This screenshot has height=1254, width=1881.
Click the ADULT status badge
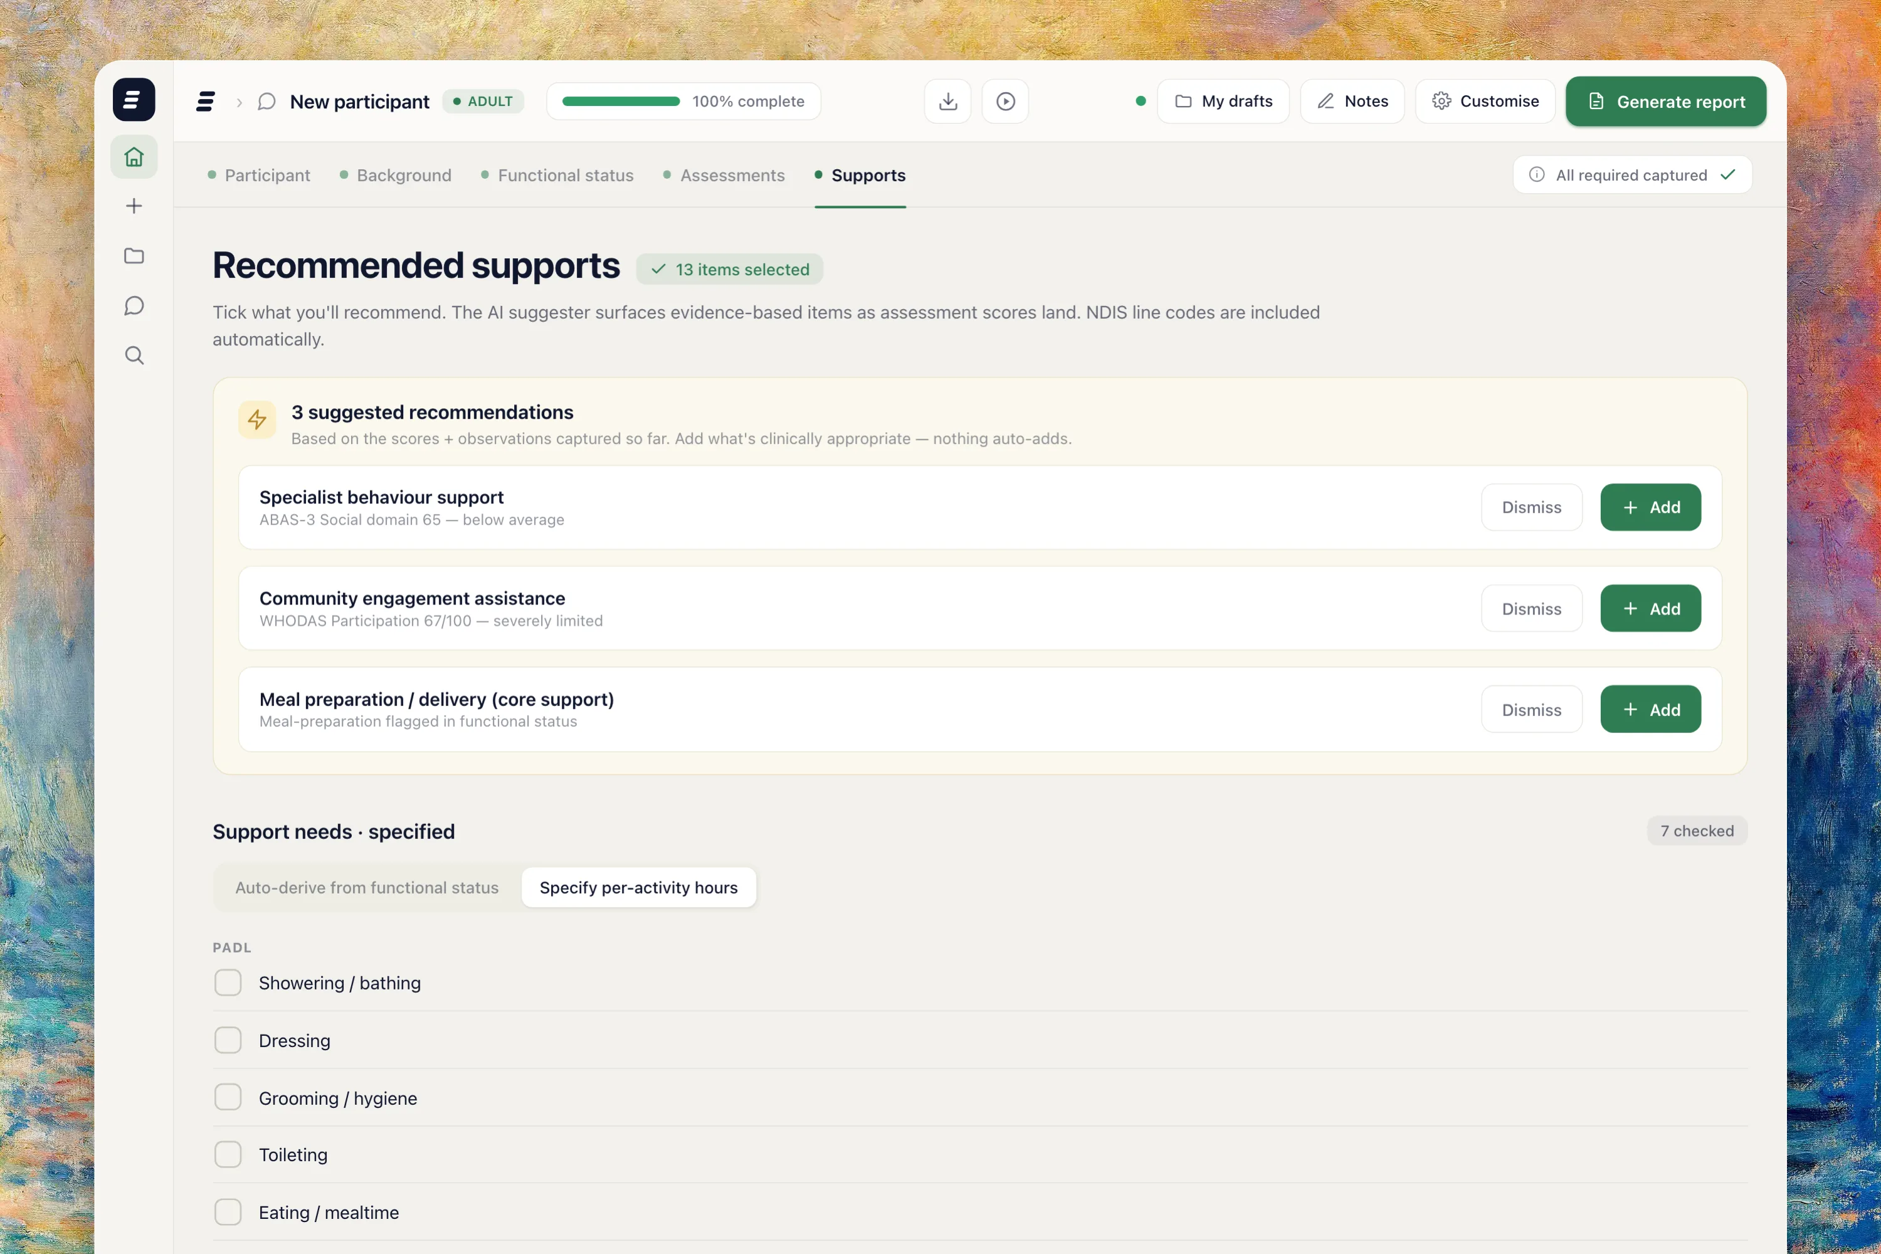[483, 102]
